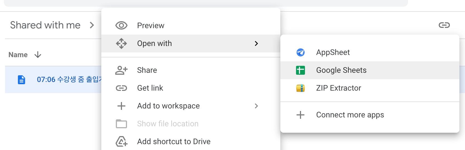465x150 pixels.
Task: Click Connect more apps
Action: point(350,115)
